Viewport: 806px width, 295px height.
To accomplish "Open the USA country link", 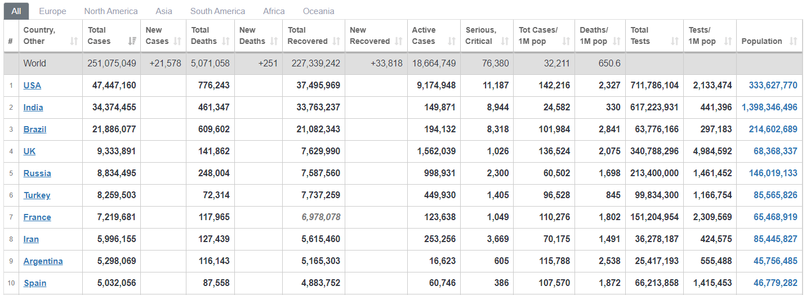I will click(32, 86).
